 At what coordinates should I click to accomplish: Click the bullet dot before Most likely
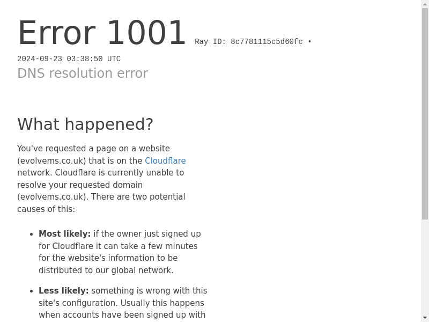coord(32,235)
